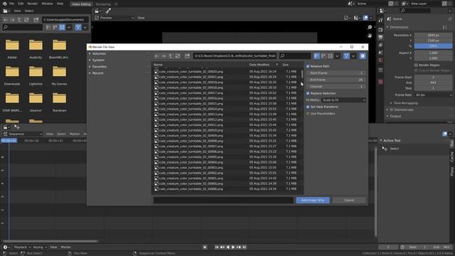Switch File View dialog to thumbnail display
This screenshot has height=256, width=455.
pyautogui.click(x=331, y=55)
